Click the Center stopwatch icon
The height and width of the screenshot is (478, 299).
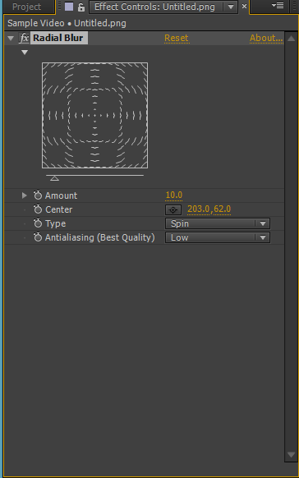[x=38, y=209]
